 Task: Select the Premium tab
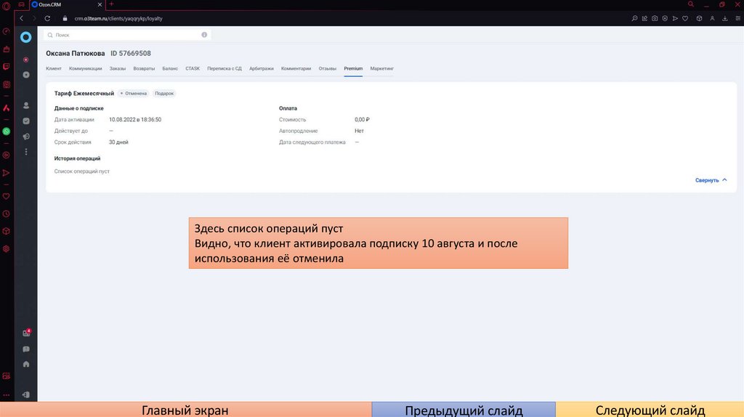coord(353,68)
